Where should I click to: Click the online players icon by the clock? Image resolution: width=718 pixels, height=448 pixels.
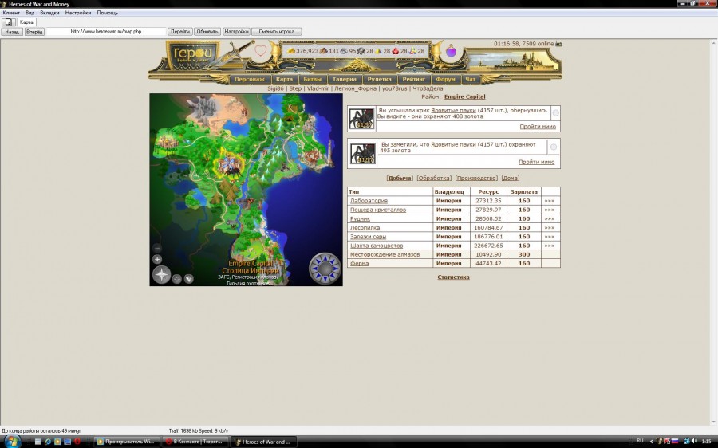coord(558,44)
